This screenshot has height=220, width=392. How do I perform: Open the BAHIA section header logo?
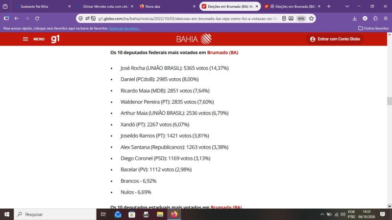pyautogui.click(x=194, y=39)
